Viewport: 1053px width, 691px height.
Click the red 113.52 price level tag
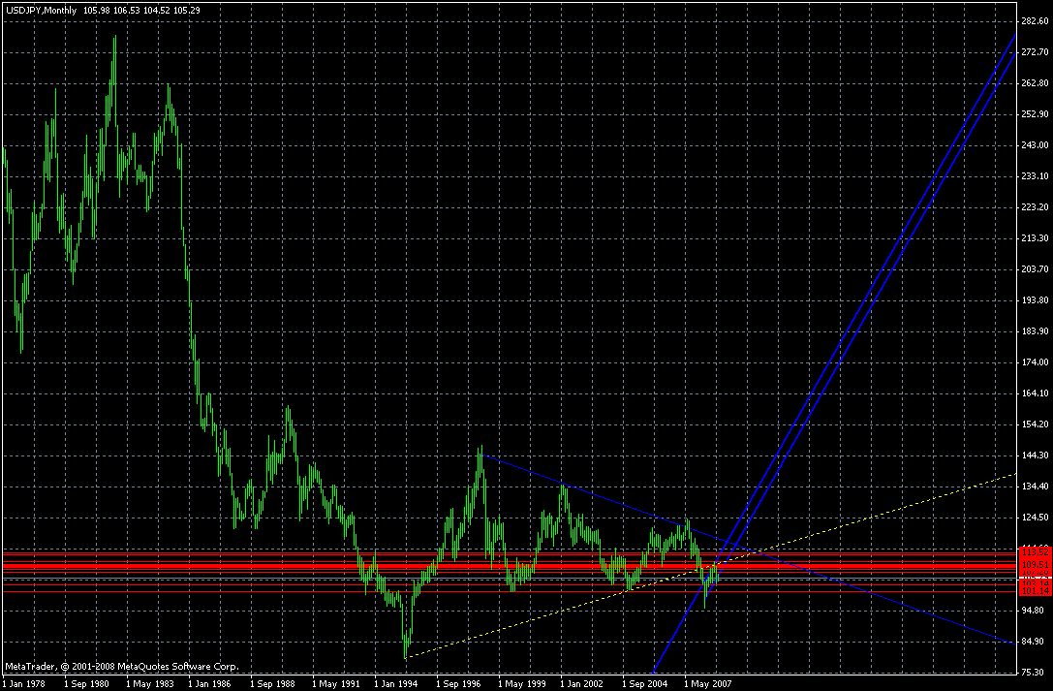point(1034,551)
